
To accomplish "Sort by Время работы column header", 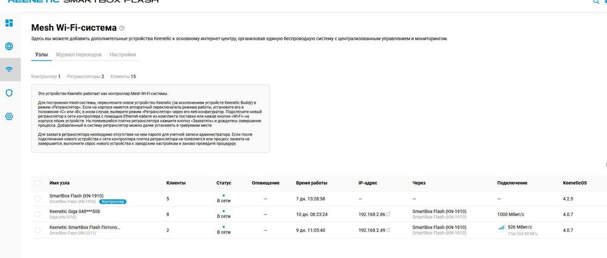I will tap(311, 183).
